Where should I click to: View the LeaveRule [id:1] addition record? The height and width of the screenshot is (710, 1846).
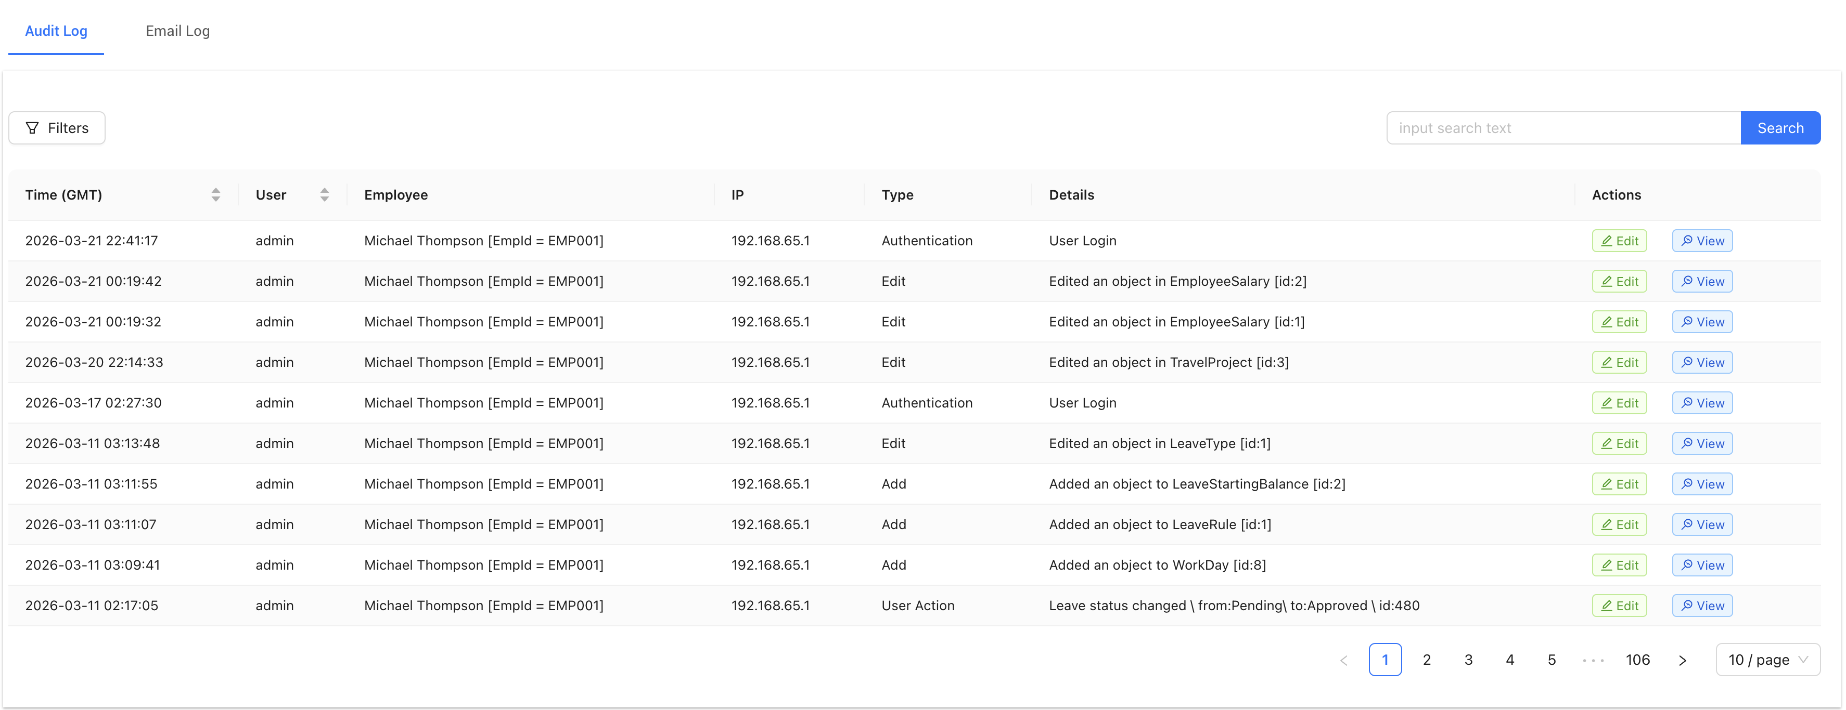(1703, 524)
